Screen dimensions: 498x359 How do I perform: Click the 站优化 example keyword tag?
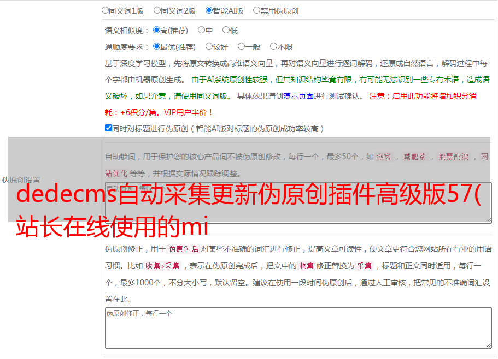(116, 173)
